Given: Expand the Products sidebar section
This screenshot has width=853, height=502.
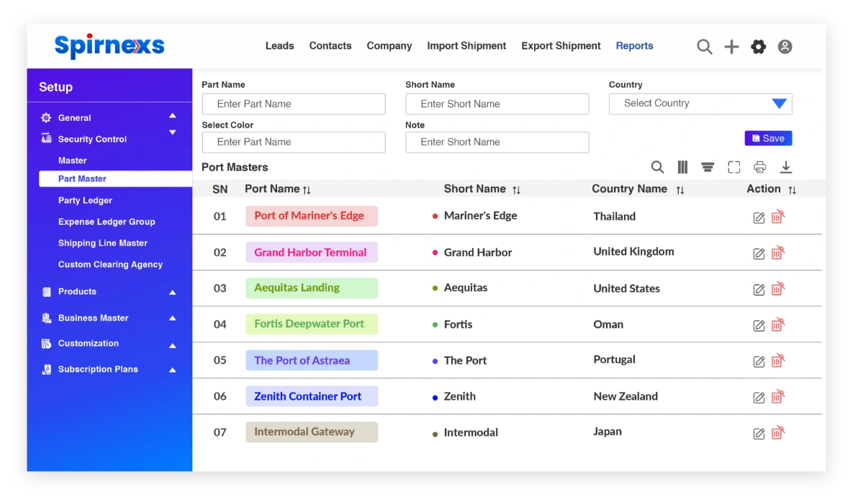Looking at the screenshot, I should tap(172, 292).
